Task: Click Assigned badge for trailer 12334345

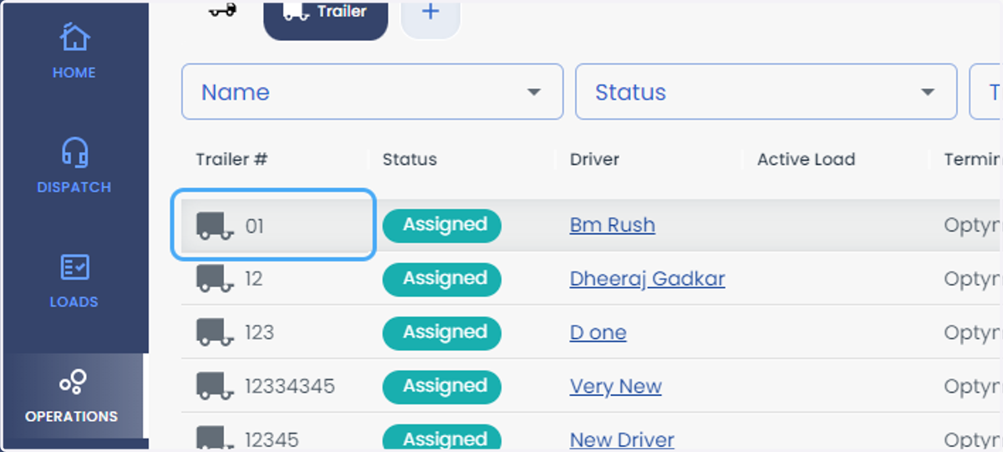Action: [x=442, y=386]
